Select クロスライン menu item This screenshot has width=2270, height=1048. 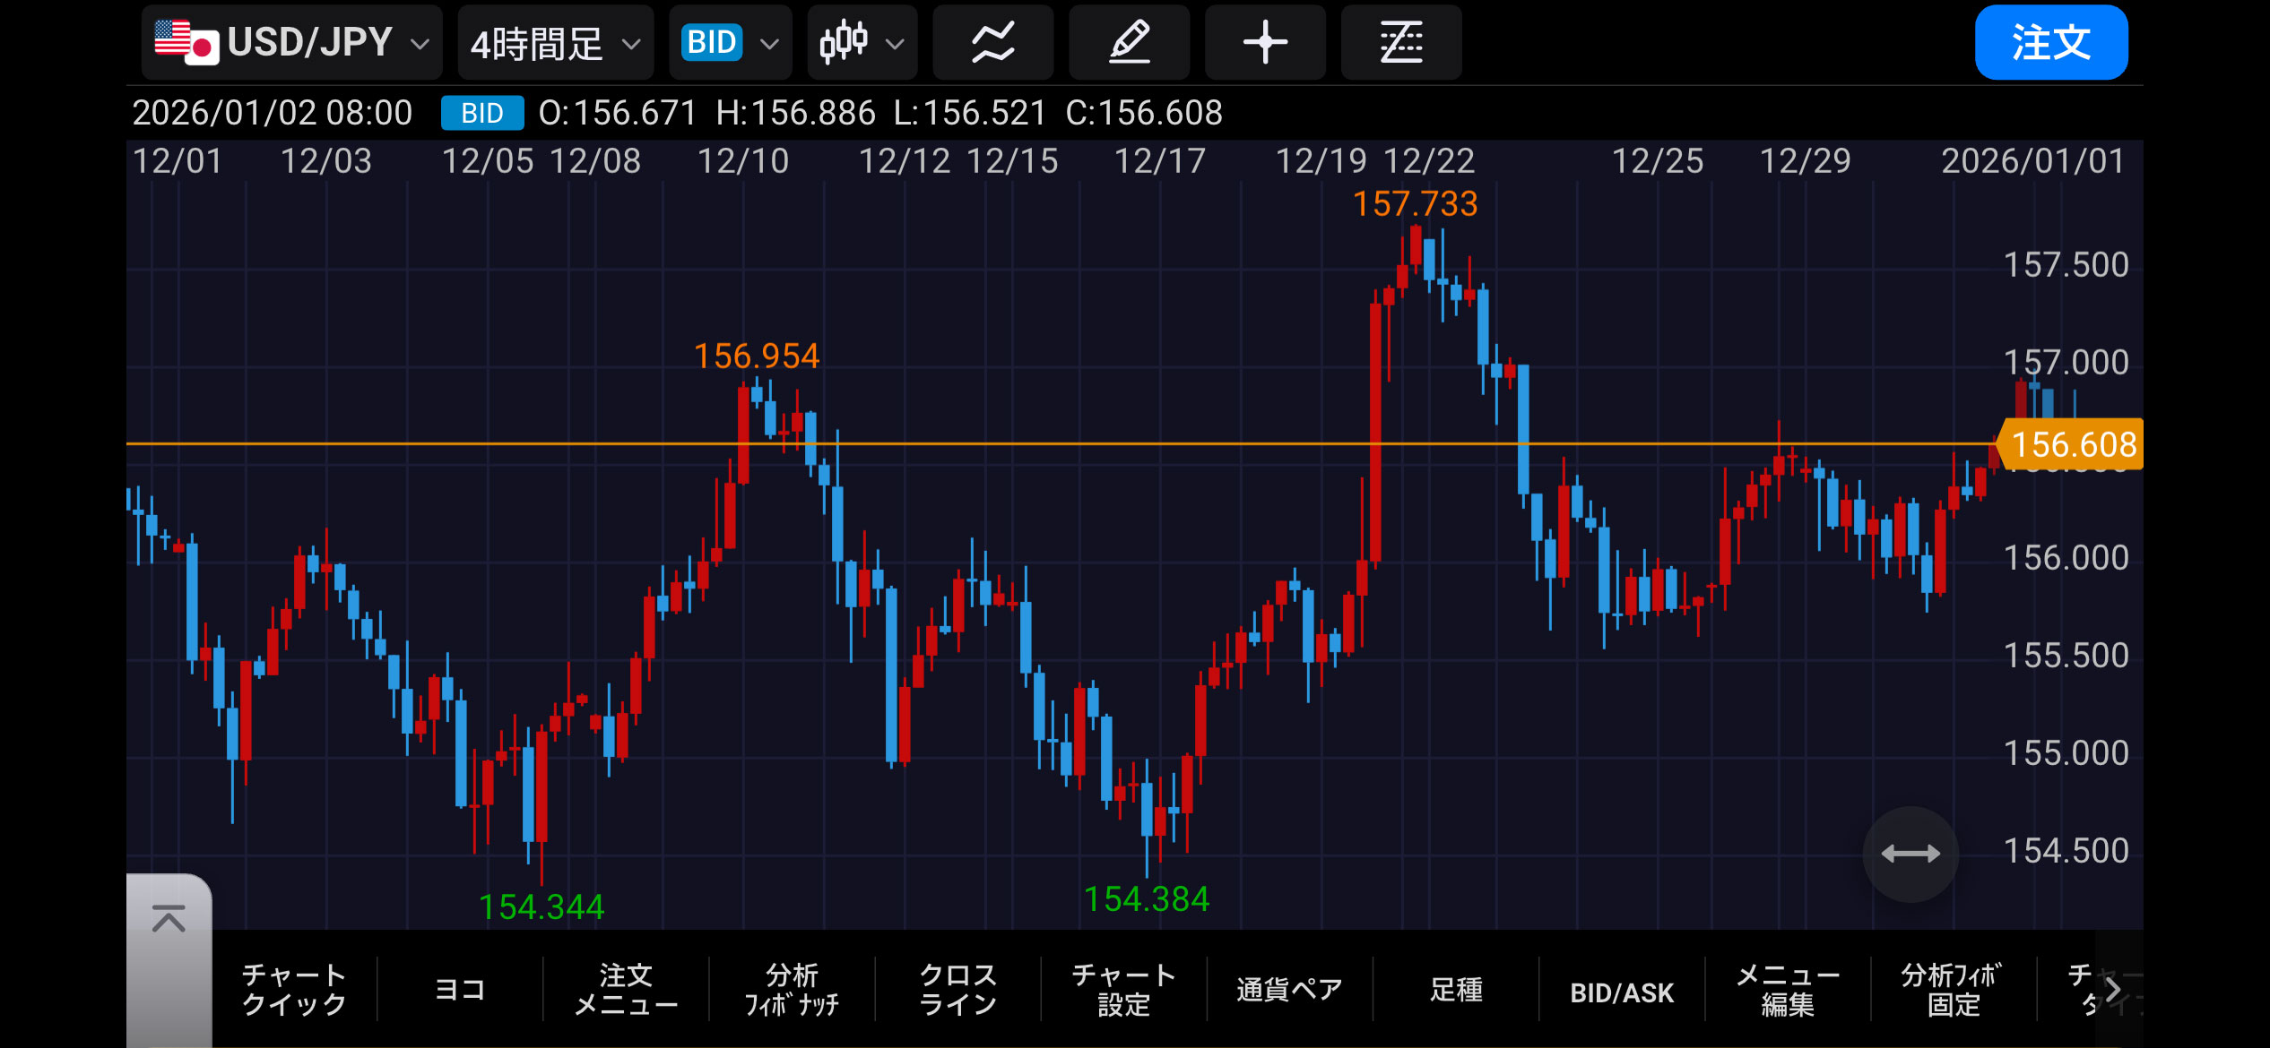click(x=957, y=990)
